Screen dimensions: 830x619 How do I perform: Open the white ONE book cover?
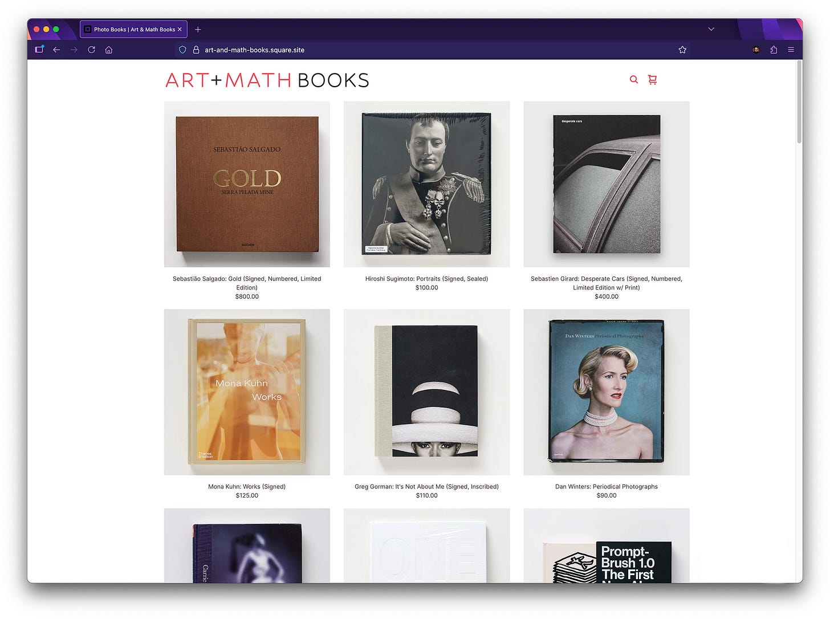(x=426, y=545)
